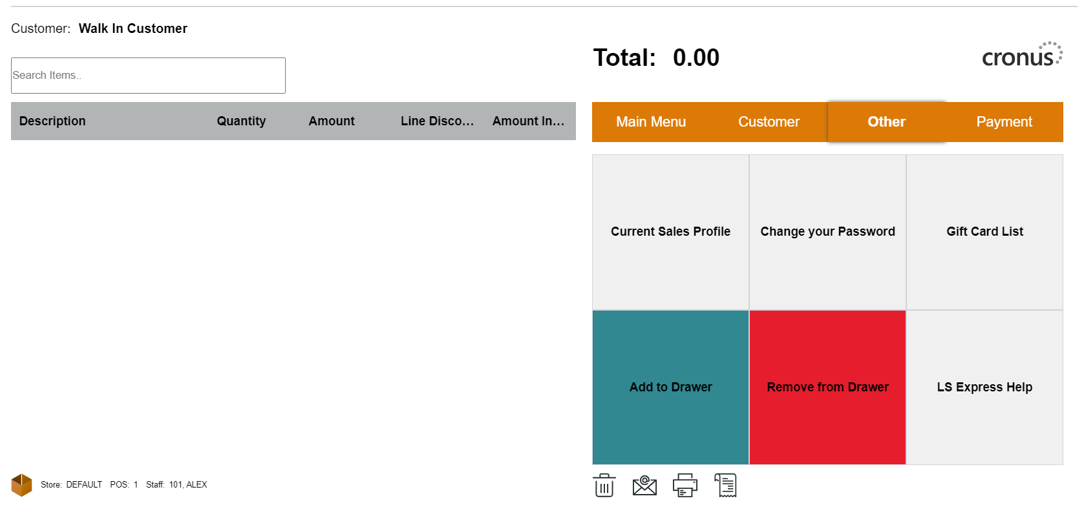Click the Quantity column header
The image size is (1084, 505).
(x=241, y=121)
